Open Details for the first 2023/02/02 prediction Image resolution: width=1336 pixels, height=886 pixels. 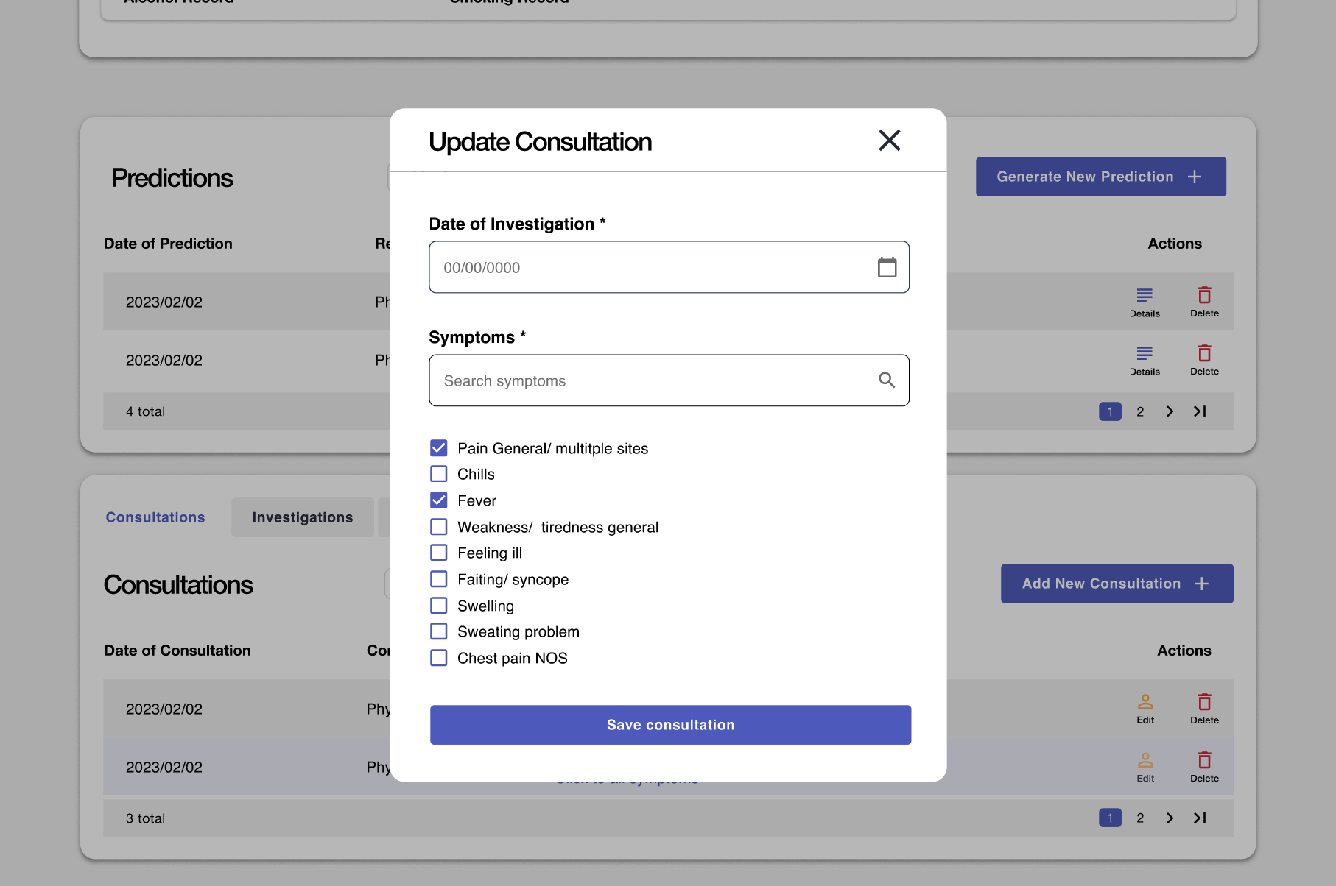coord(1144,301)
